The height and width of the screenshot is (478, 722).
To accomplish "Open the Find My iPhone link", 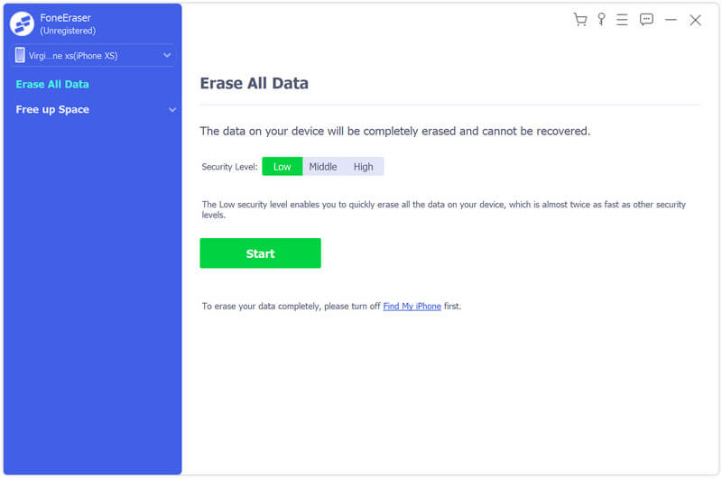I will [412, 307].
